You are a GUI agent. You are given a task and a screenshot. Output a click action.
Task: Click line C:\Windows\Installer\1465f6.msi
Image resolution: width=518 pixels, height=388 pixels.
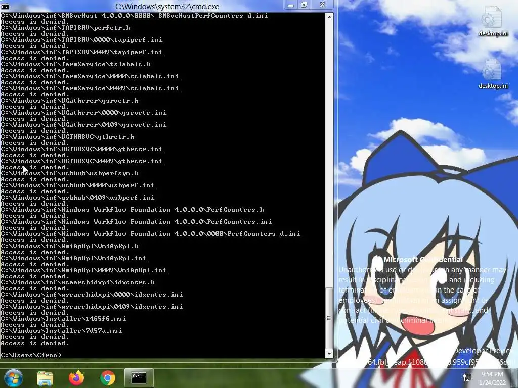point(63,319)
